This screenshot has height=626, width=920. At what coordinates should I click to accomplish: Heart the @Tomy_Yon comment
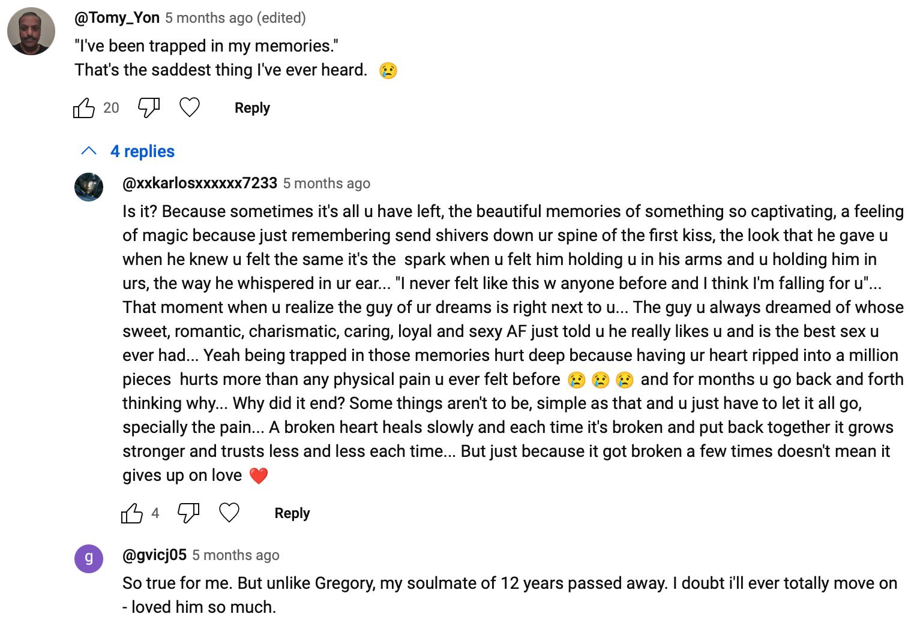(190, 108)
